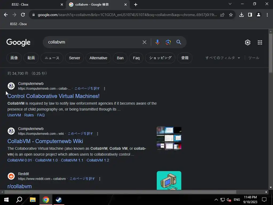This screenshot has width=273, height=205.
Task: Open File Explorer from taskbar
Action: pos(33,200)
